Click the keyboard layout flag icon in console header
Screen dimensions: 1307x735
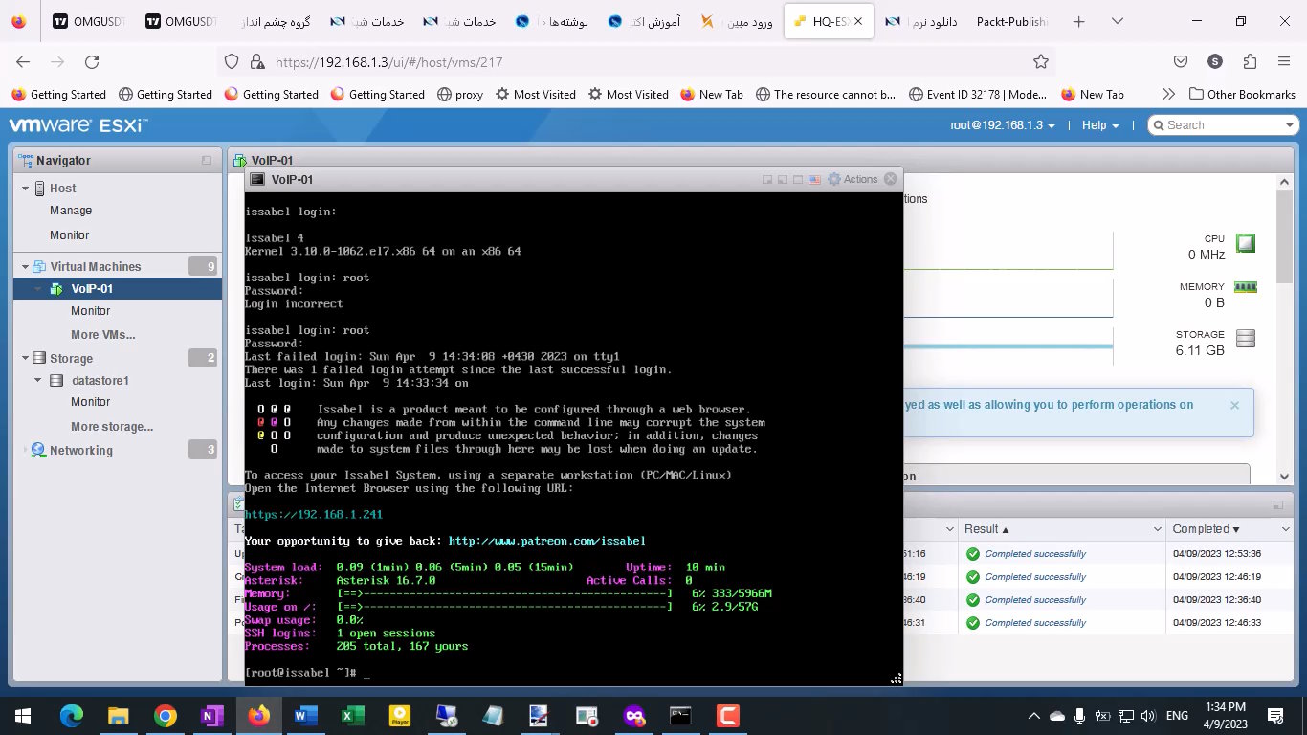[814, 179]
